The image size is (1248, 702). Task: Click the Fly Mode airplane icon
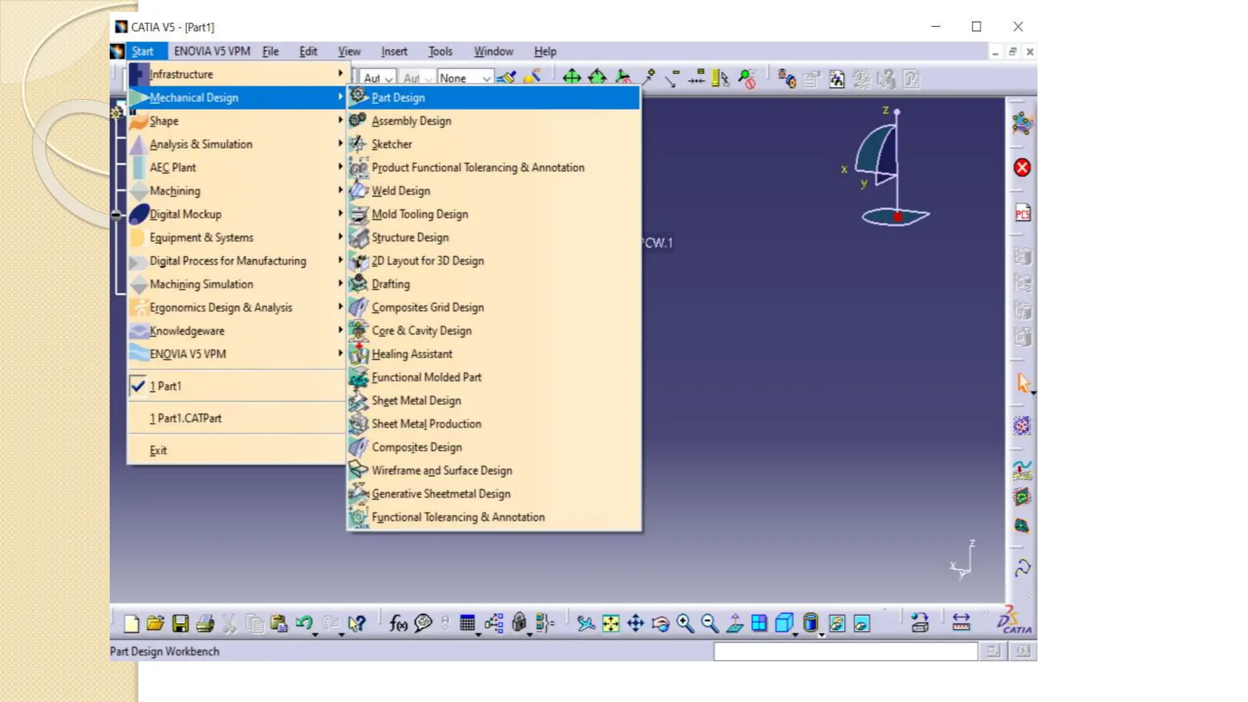pos(586,623)
